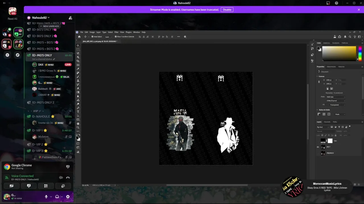Hide the MR Y layer
Viewport: 364px width, 204px height.
tap(318, 147)
